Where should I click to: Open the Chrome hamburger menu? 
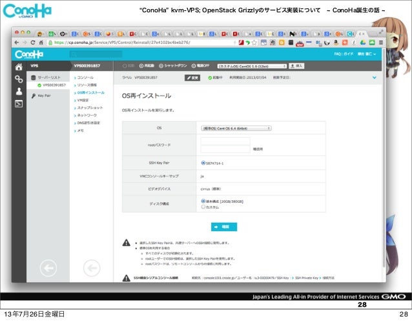381,43
